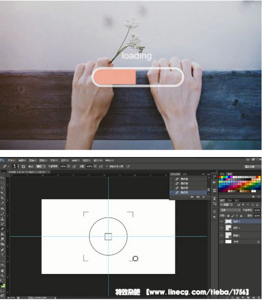Select the 矩形 1 layer row
263x300 pixels.
pyautogui.click(x=240, y=228)
